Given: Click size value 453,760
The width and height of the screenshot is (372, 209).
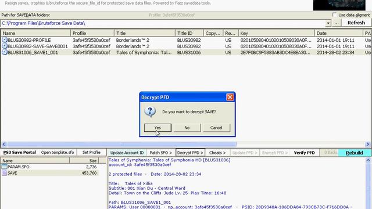Looking at the screenshot, I should 89,173.
